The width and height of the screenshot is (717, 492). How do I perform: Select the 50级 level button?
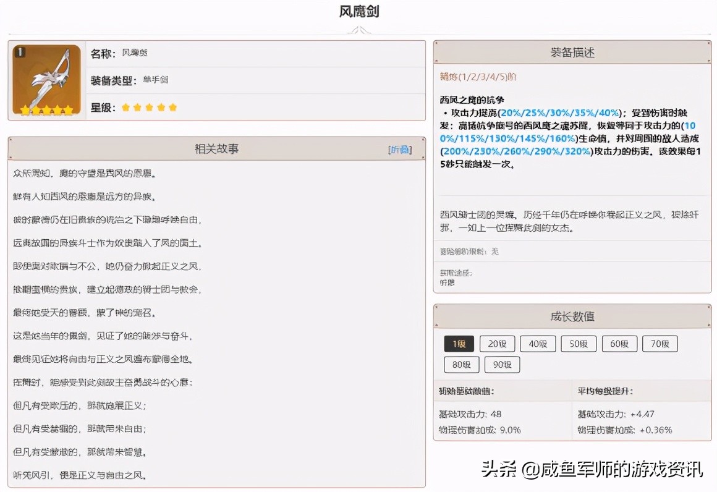pos(579,344)
